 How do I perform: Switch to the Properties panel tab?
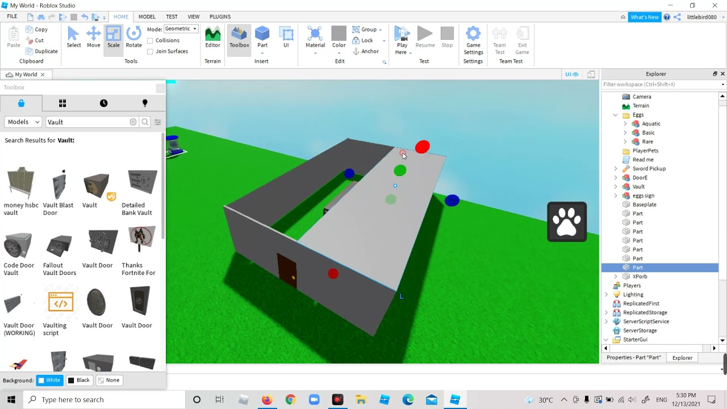[634, 358]
